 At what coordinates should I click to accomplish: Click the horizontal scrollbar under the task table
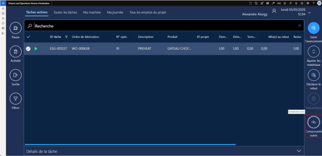click(130, 144)
